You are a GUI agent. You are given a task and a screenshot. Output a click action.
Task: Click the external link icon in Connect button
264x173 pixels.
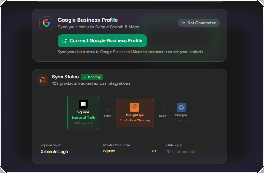coord(65,41)
